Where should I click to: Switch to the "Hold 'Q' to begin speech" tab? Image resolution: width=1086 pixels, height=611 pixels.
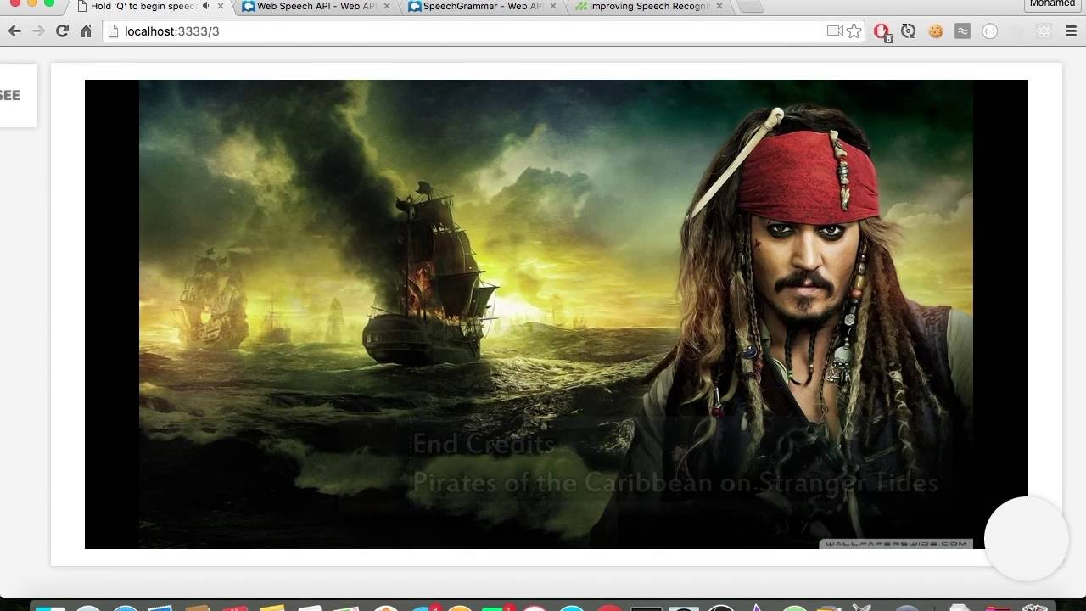[x=144, y=7]
